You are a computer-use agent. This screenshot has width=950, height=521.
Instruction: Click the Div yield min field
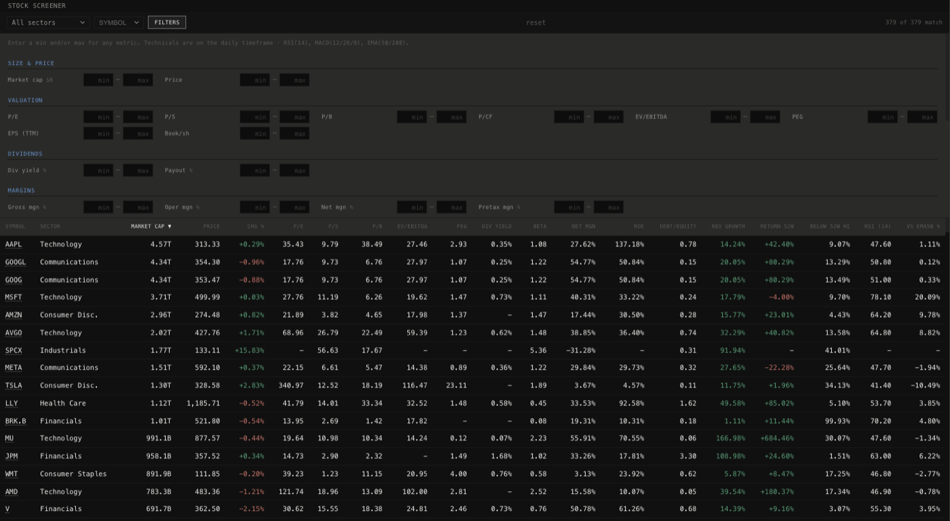(x=98, y=170)
